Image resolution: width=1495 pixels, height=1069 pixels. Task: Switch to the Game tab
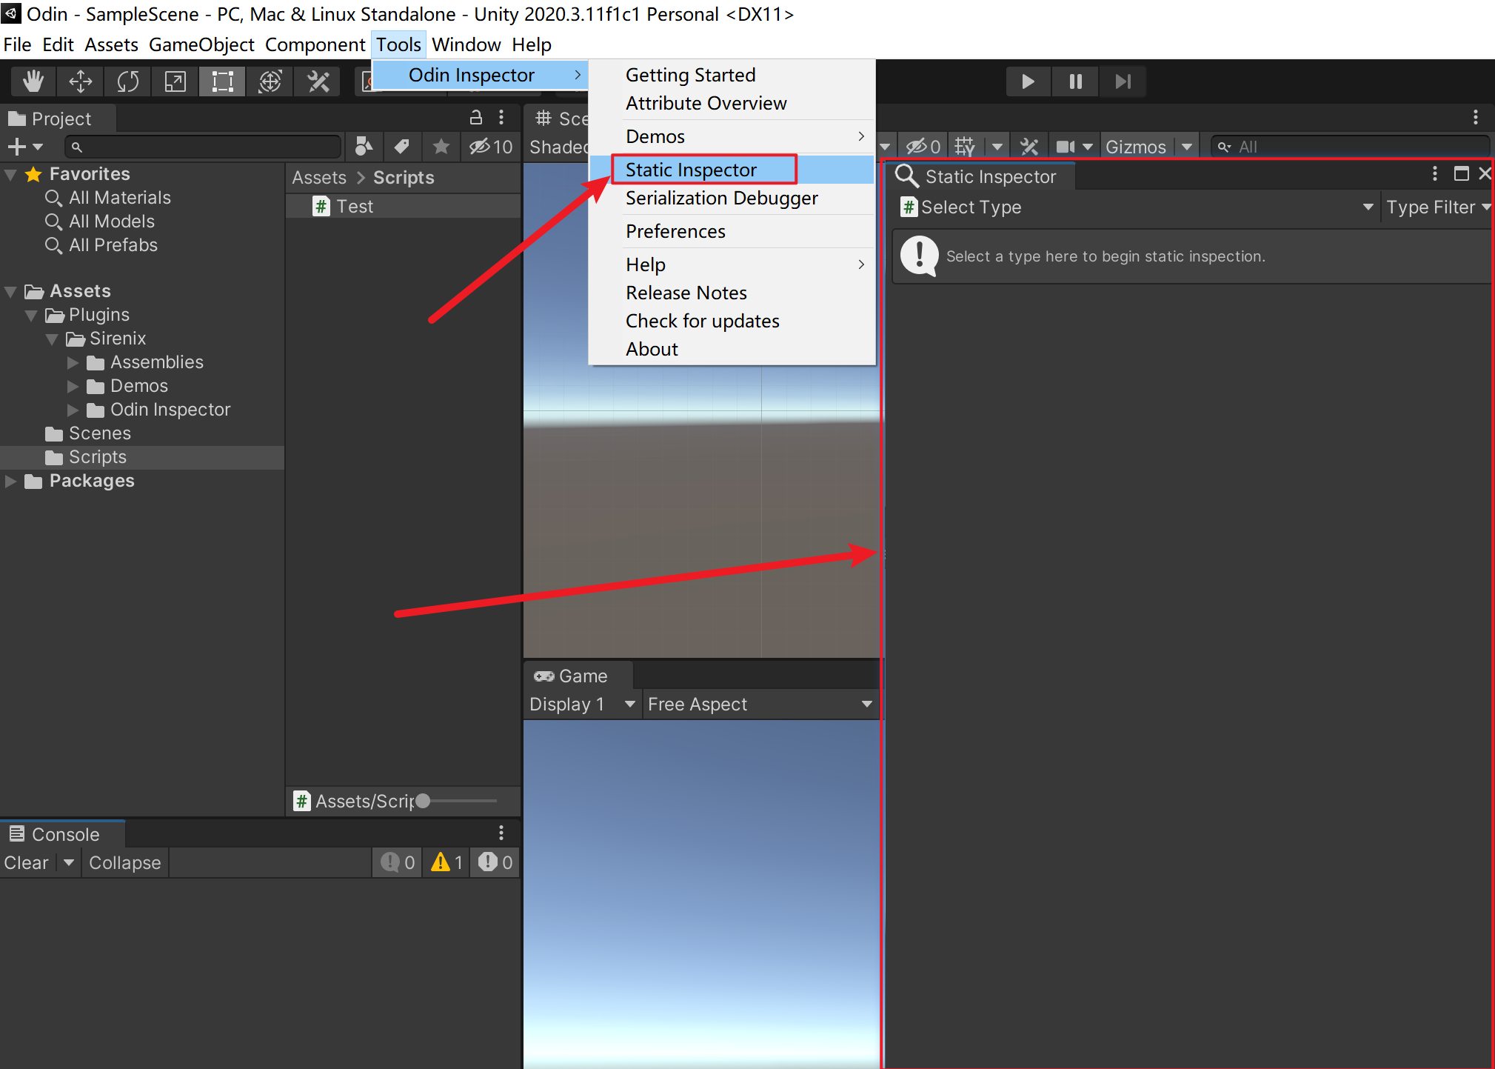[x=578, y=676]
